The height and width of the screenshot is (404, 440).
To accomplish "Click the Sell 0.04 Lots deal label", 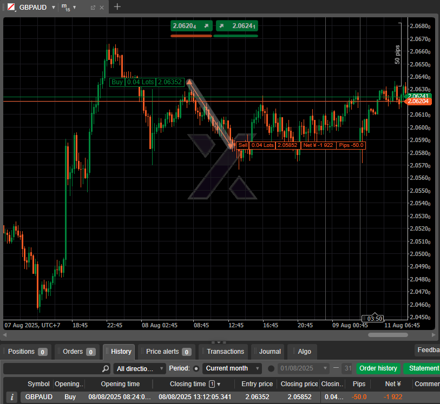I will tap(301, 145).
